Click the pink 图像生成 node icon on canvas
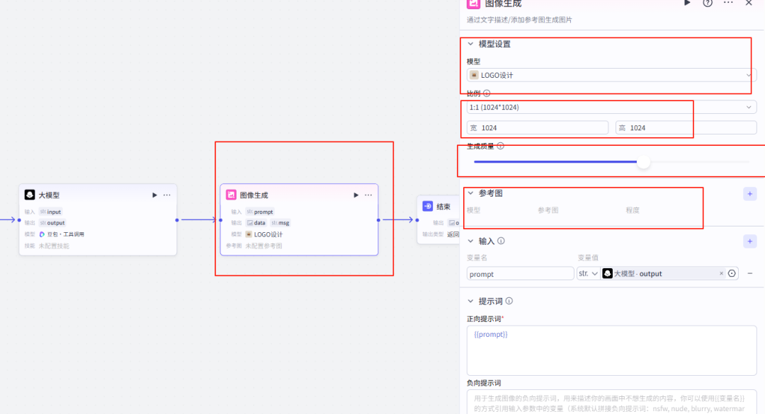 click(x=231, y=195)
